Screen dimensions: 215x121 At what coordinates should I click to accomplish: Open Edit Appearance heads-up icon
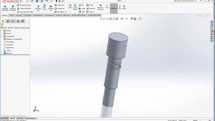click(x=132, y=19)
